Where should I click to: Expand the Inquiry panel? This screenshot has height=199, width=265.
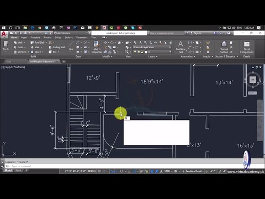208,56
